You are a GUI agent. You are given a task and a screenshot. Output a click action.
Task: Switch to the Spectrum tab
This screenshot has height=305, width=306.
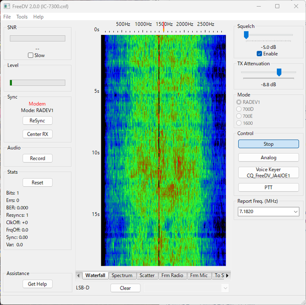tap(122, 275)
